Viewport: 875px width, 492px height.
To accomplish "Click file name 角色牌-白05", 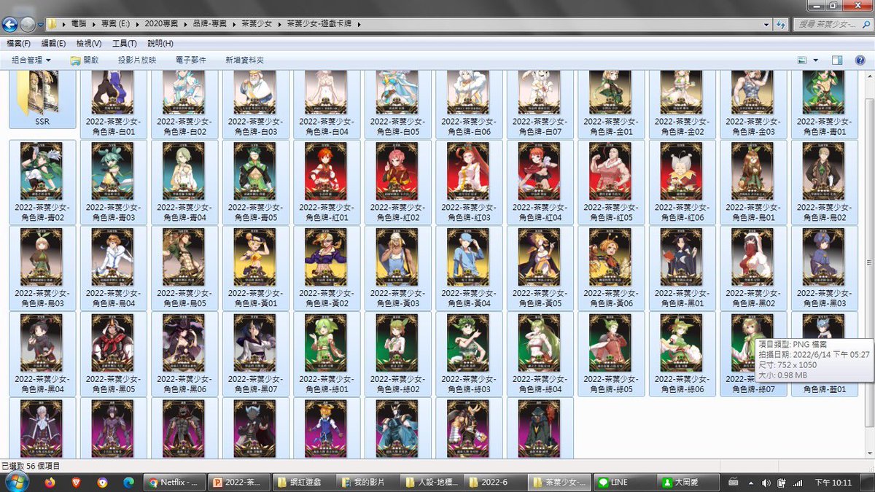I will click(x=397, y=127).
